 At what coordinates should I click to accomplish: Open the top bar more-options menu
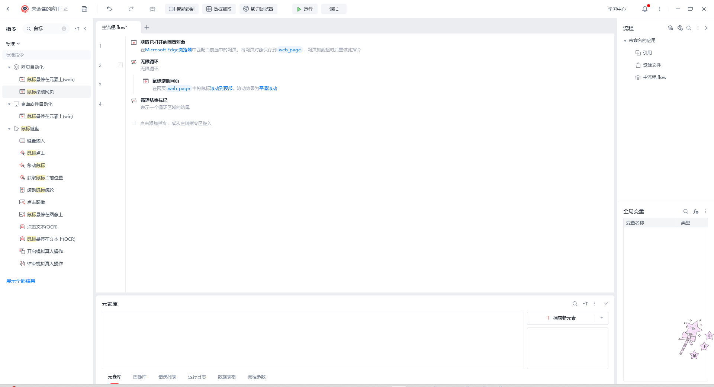click(x=660, y=9)
